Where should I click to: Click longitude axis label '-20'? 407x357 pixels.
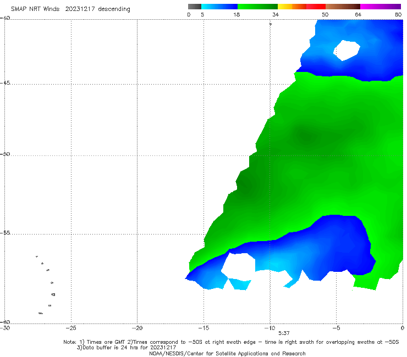(137, 328)
